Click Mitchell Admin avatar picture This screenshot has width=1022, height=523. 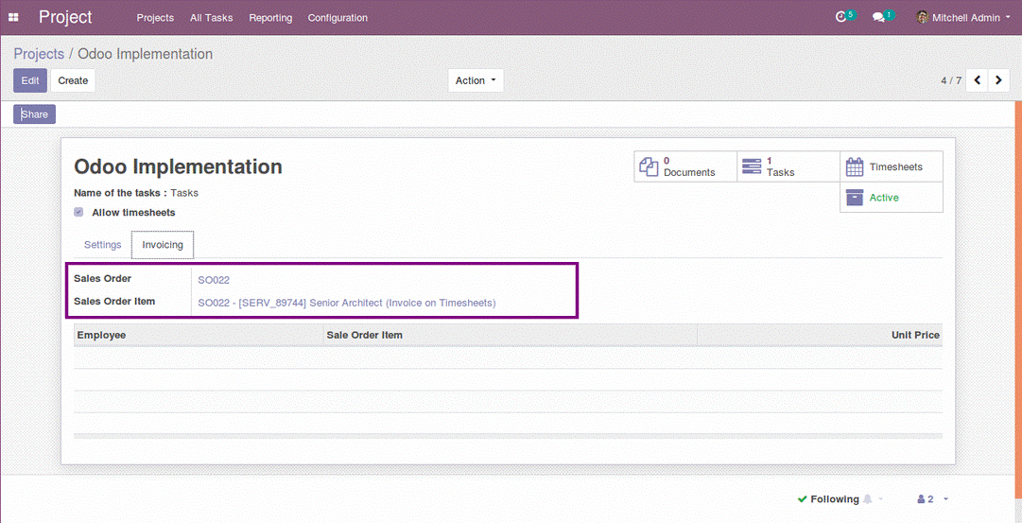pyautogui.click(x=923, y=18)
